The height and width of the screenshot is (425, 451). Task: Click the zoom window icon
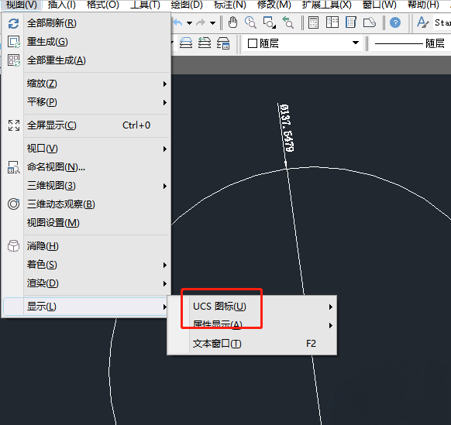pos(270,22)
